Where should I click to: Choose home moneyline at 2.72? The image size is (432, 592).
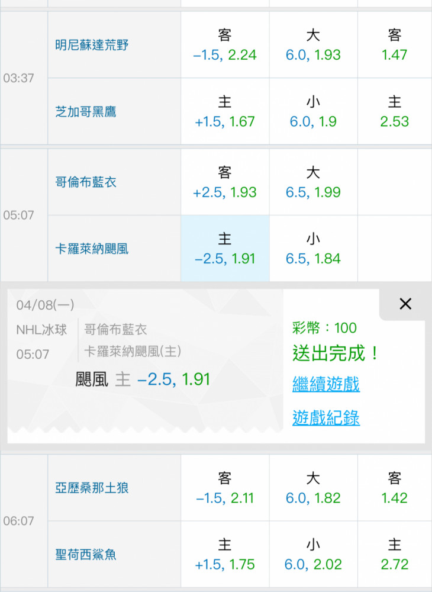pyautogui.click(x=395, y=555)
